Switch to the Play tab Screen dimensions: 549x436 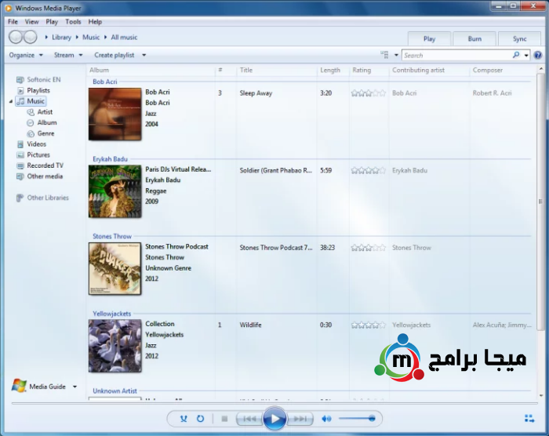point(429,38)
